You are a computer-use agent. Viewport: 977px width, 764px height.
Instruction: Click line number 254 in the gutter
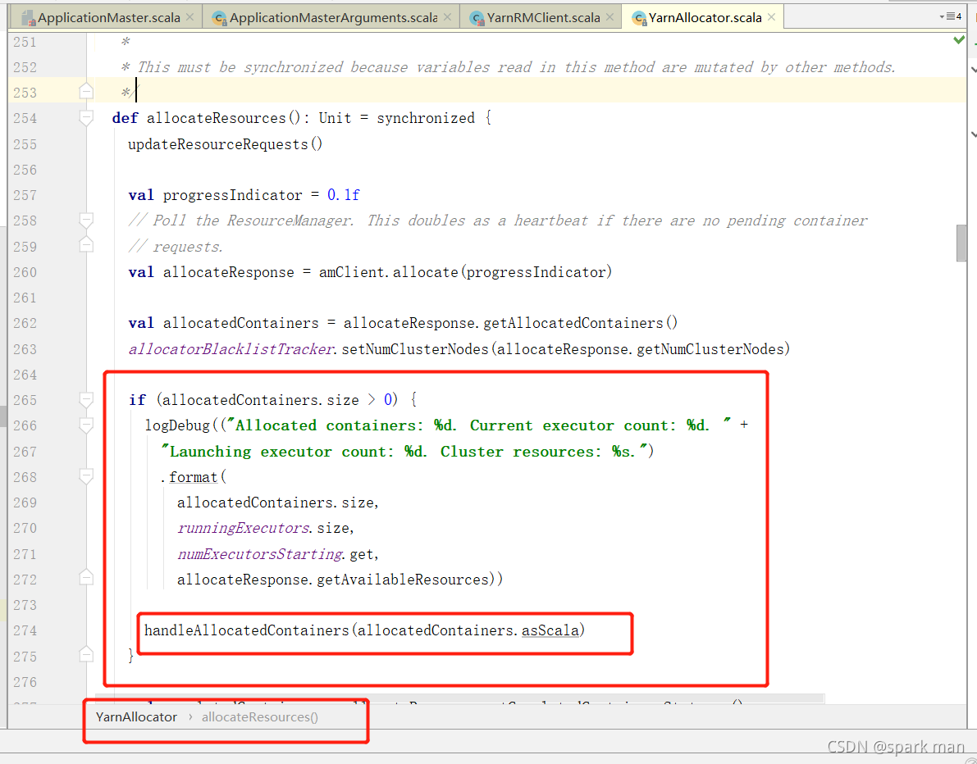(25, 118)
